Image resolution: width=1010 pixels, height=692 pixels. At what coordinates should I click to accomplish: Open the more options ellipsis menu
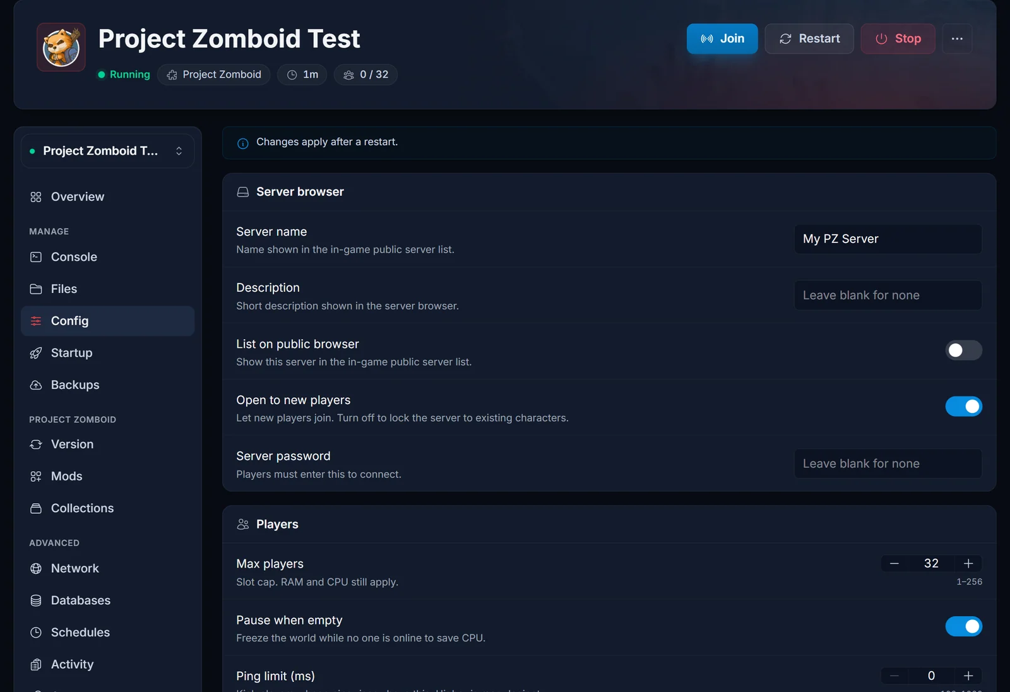957,39
